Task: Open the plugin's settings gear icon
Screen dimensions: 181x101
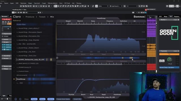Action: tap(20, 99)
